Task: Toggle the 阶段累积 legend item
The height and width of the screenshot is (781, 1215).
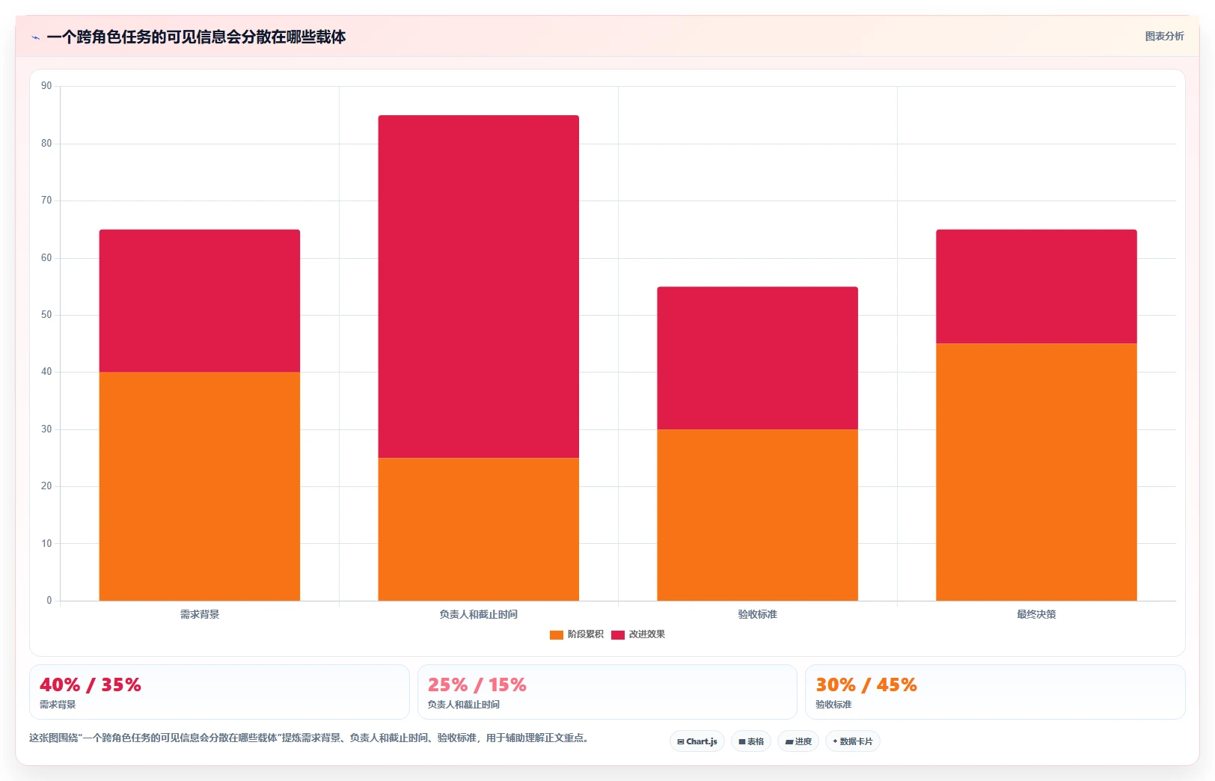Action: pos(576,634)
